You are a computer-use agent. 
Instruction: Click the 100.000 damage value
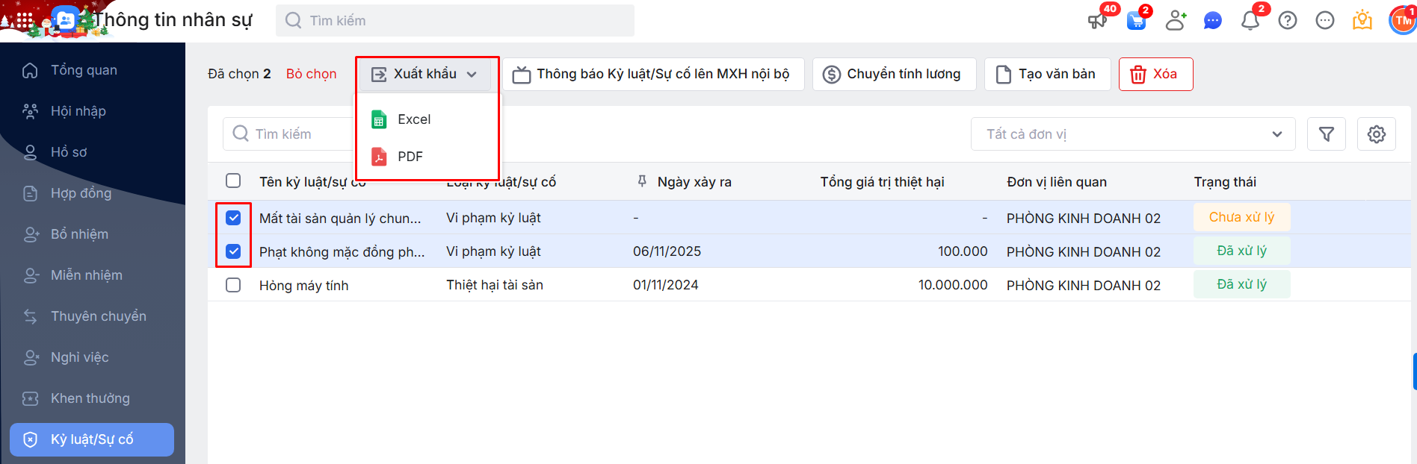click(963, 251)
